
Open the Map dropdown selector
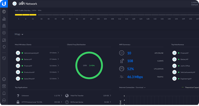tap(19, 34)
